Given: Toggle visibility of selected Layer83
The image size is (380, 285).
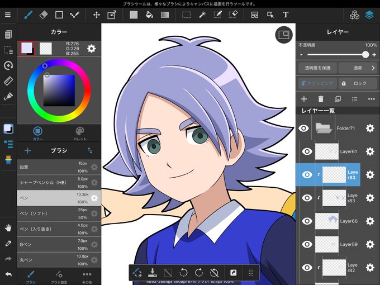Looking at the screenshot, I should (307, 174).
